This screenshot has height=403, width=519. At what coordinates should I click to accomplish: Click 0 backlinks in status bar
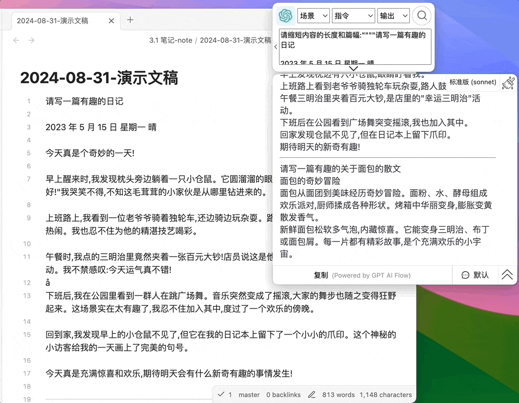[283, 395]
